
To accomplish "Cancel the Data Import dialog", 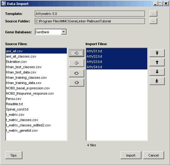I will [154, 155].
